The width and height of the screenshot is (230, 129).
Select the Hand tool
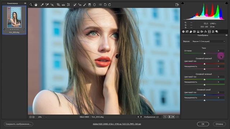[x=36, y=5]
